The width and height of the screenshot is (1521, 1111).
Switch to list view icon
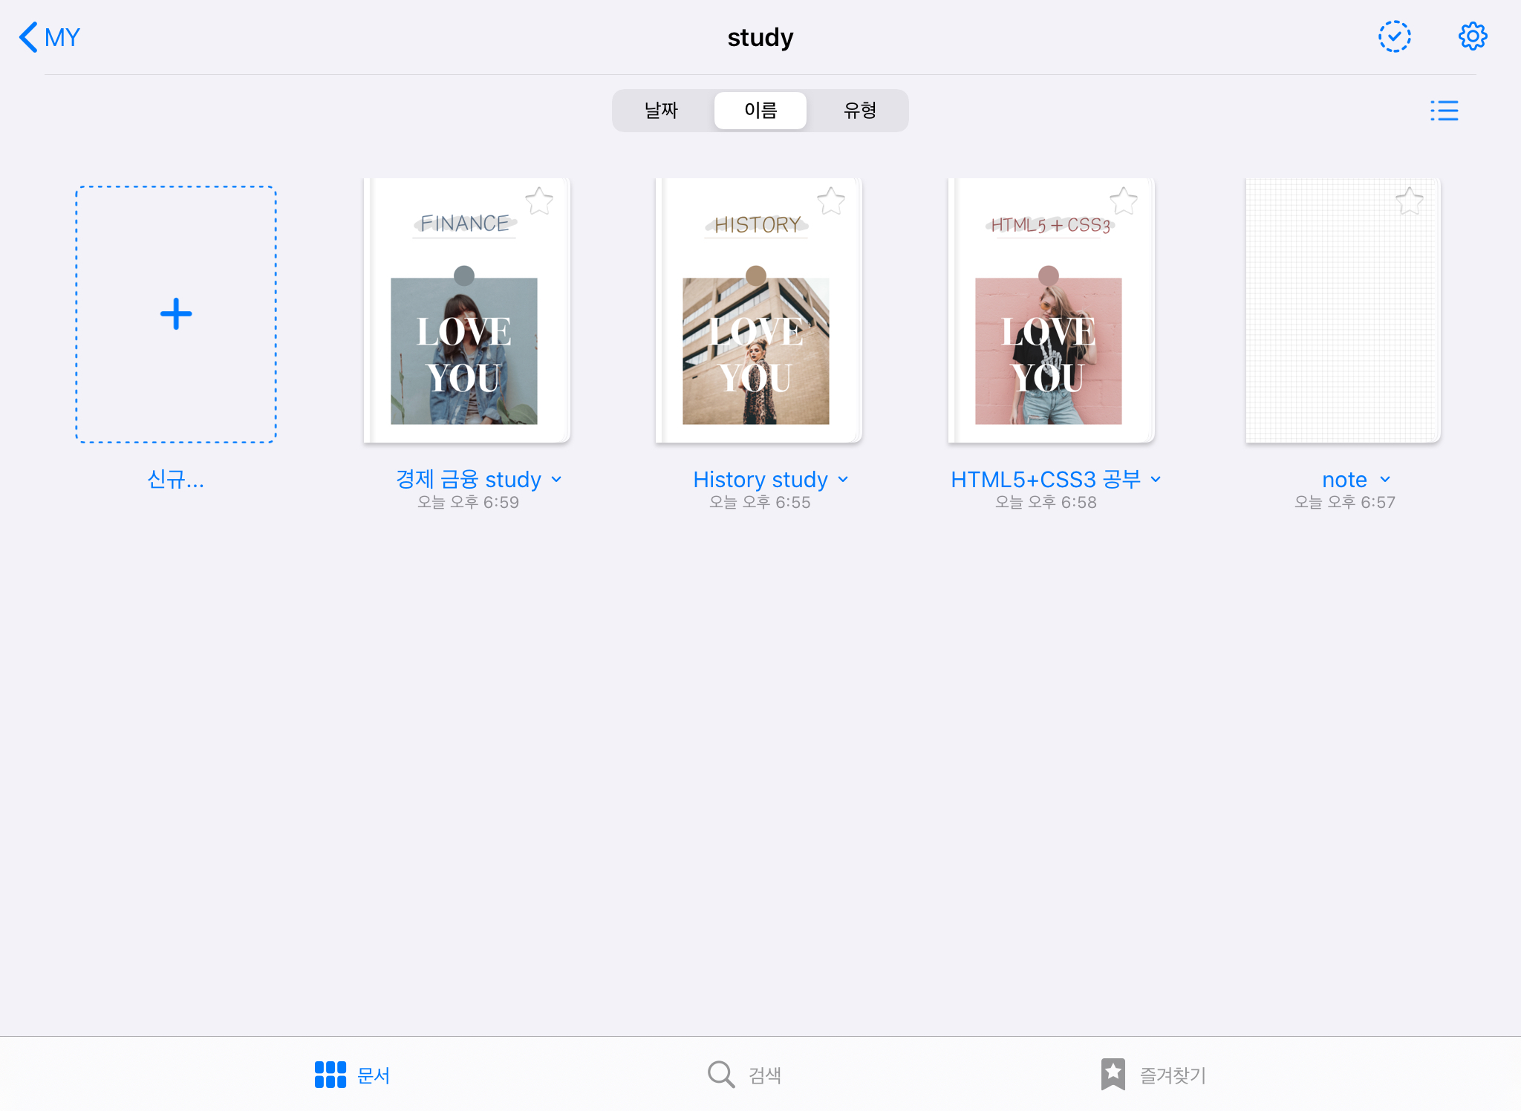click(x=1444, y=111)
